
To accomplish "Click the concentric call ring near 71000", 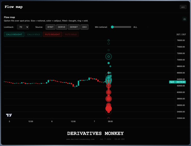I will (109, 57).
